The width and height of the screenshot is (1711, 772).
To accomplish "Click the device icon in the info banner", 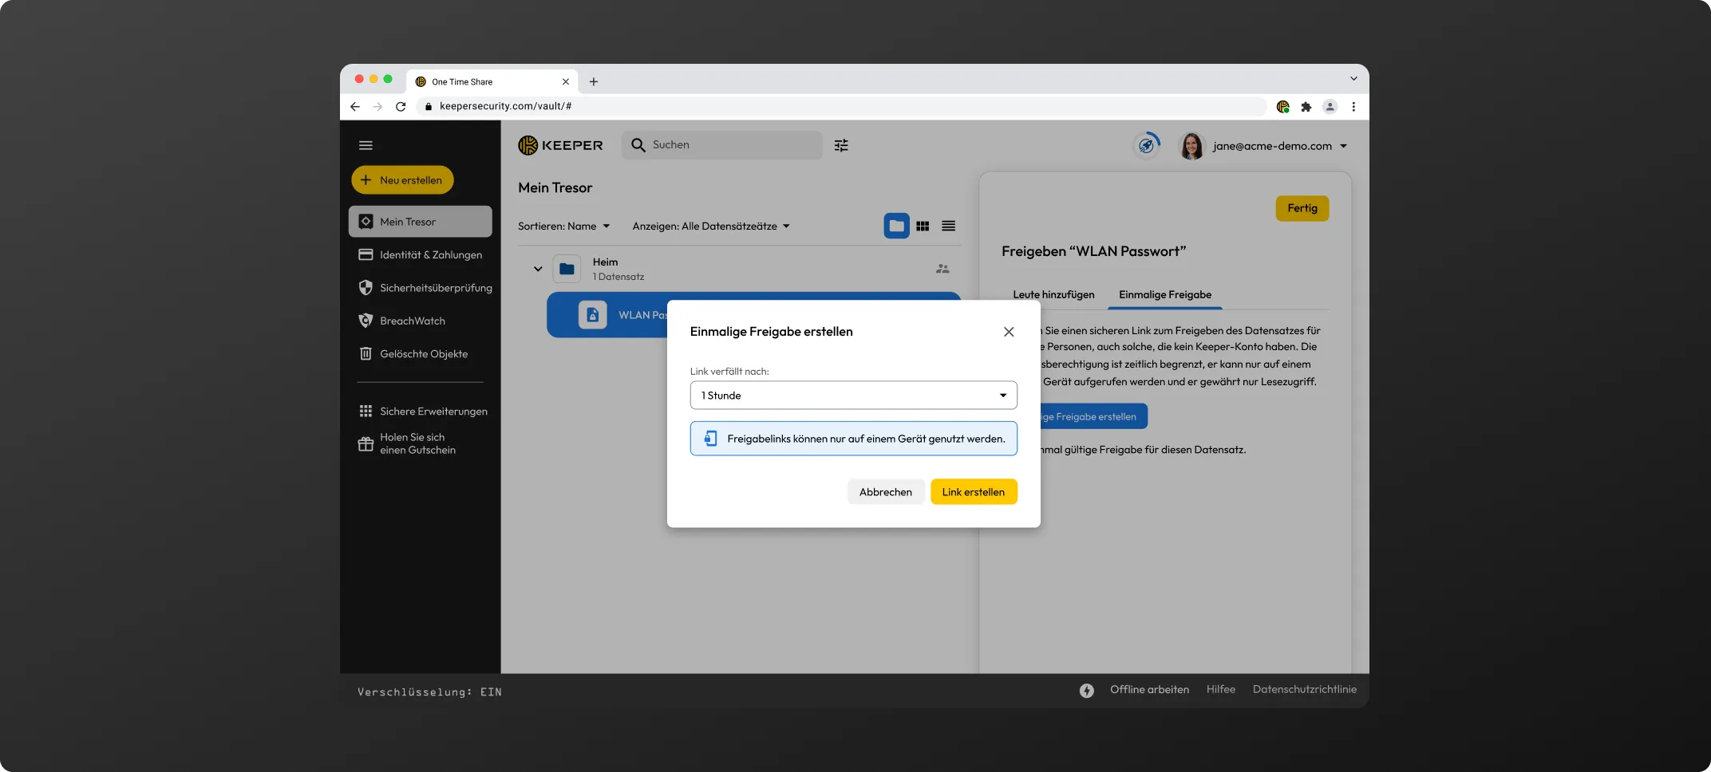I will tap(710, 439).
